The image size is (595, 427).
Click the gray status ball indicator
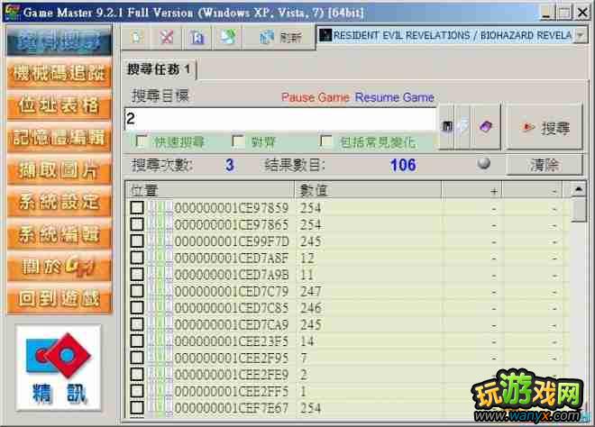484,165
